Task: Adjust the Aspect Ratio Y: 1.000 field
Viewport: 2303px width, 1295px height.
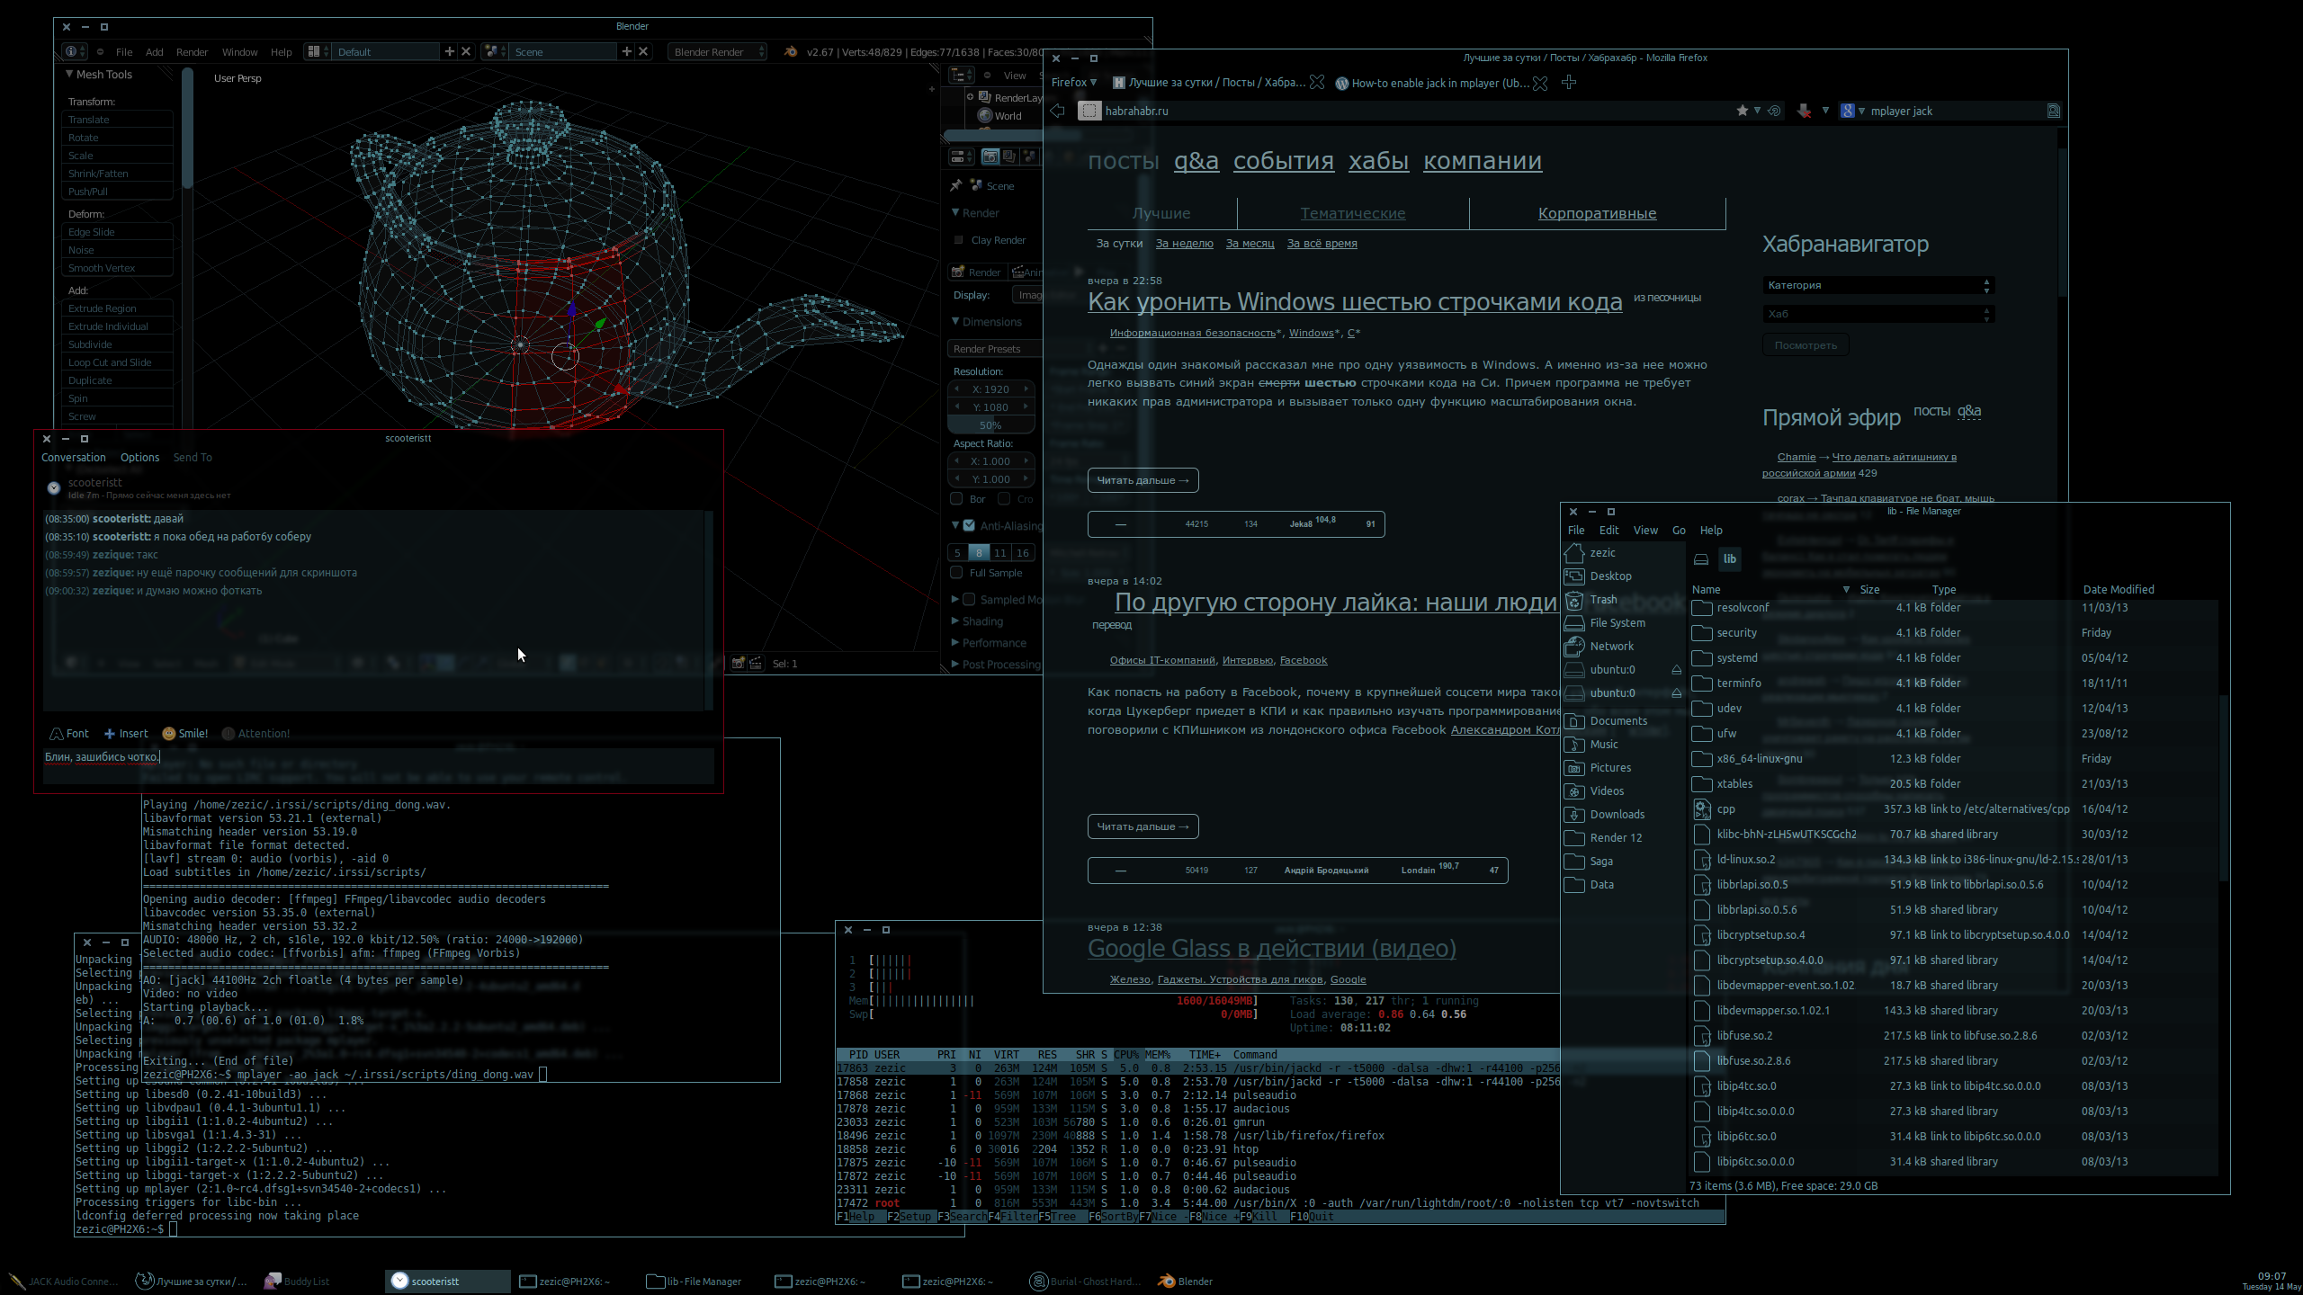Action: [990, 479]
